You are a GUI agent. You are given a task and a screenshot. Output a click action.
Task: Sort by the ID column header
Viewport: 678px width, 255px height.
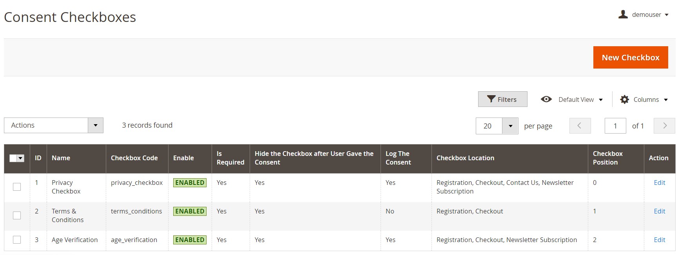tap(38, 158)
